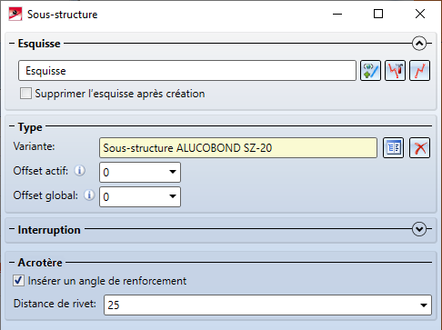Click the Esquisse text field
The image size is (442, 330).
pos(187,71)
